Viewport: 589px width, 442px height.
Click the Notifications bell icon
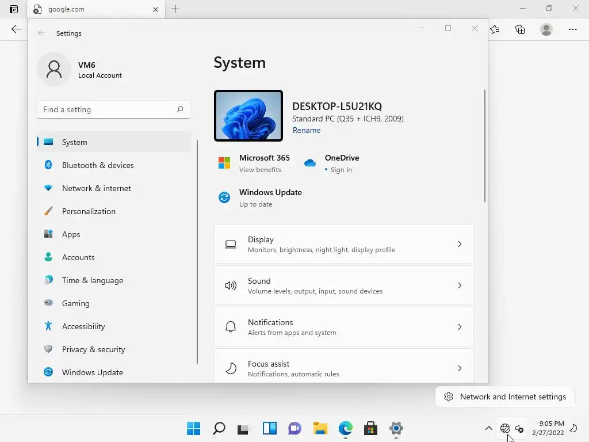[x=231, y=327]
